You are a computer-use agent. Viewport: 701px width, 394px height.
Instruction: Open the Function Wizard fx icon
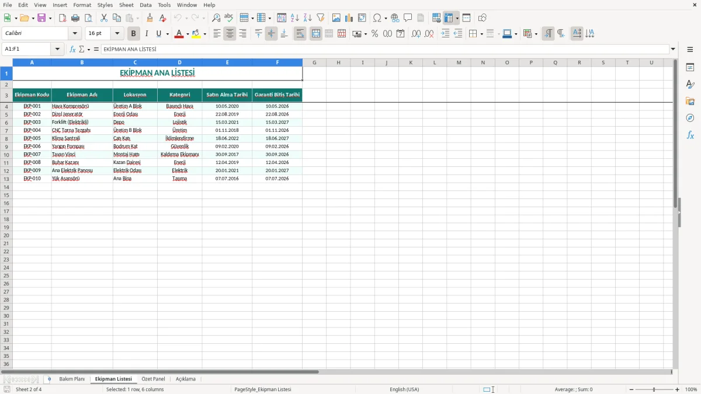[72, 50]
